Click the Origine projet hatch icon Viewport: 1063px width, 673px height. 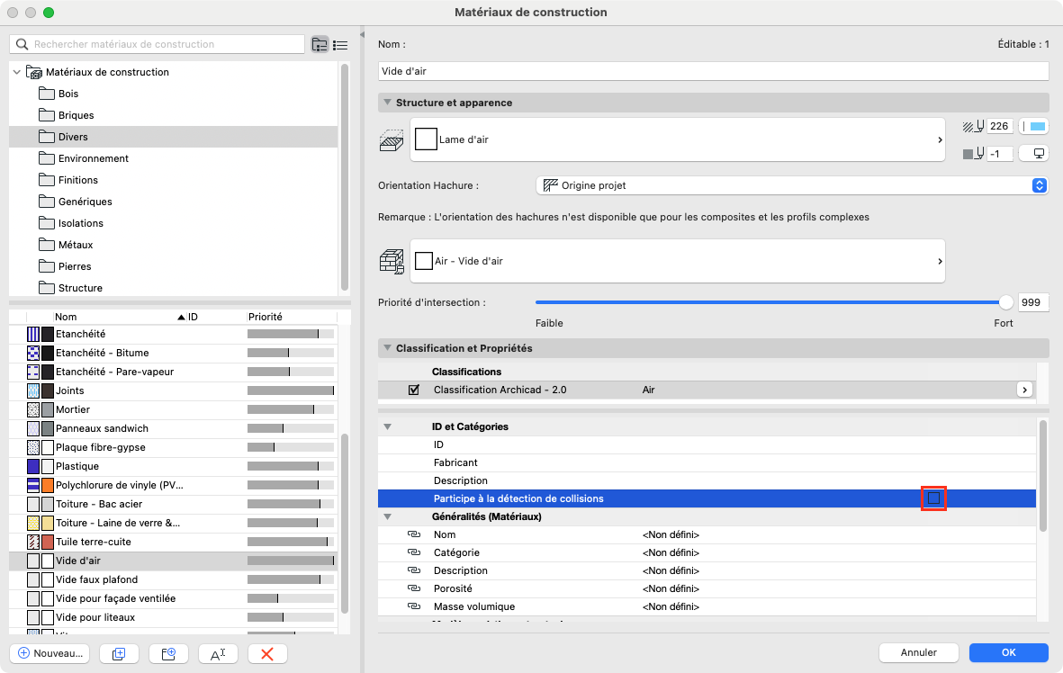coord(551,185)
